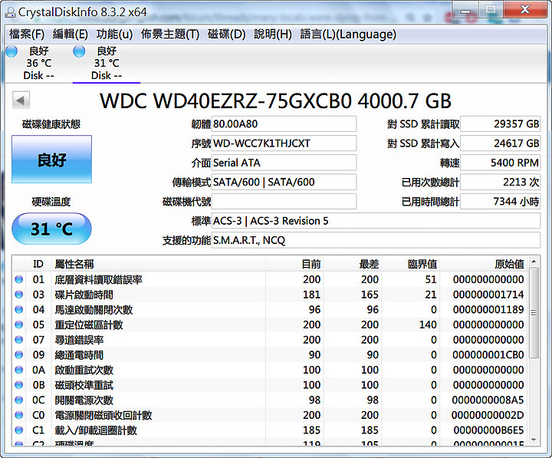Select the 載入/卸載迴圈計數 attribute row

(270, 430)
